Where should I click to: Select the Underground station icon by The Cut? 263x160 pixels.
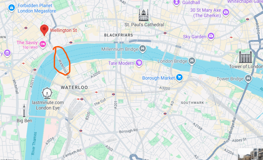tap(113, 94)
